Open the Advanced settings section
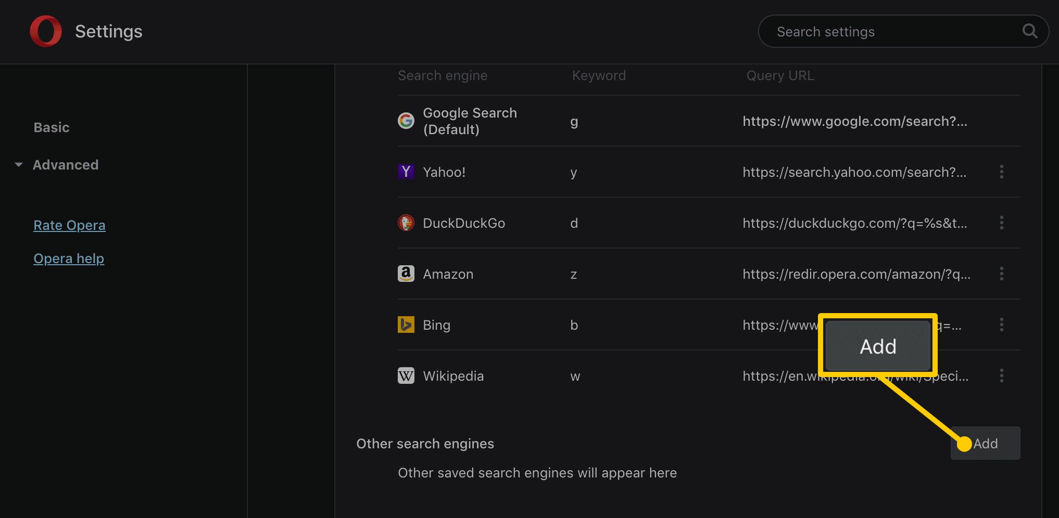Screen dimensions: 1059x518 66,165
